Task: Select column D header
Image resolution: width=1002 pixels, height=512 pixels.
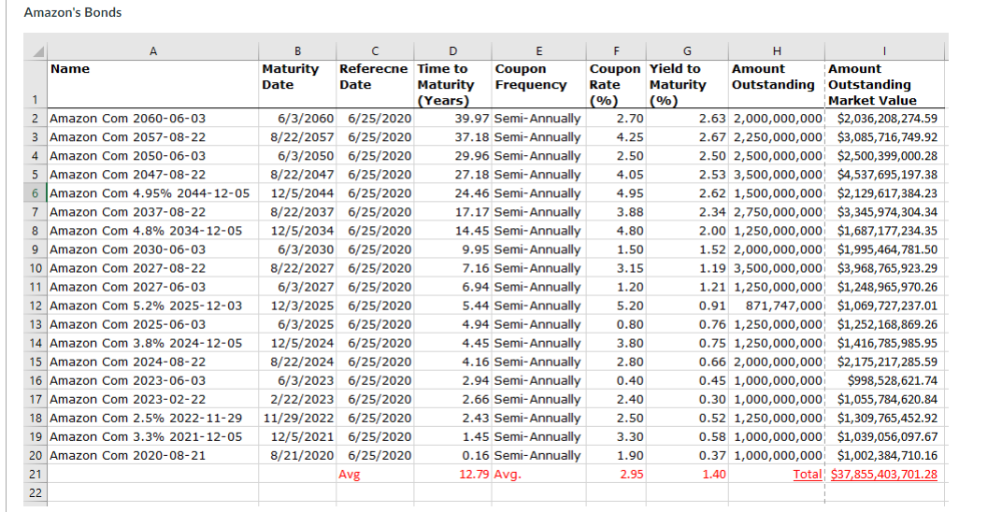Action: (453, 51)
